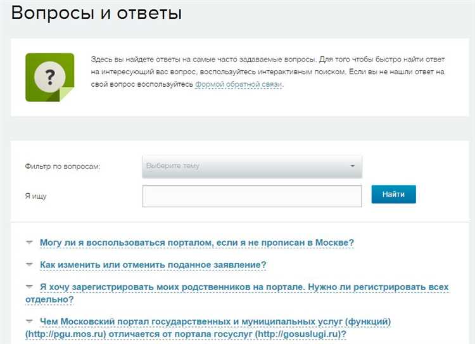This screenshot has height=344, width=475.
Task: Click the green question mark icon
Action: [x=49, y=77]
